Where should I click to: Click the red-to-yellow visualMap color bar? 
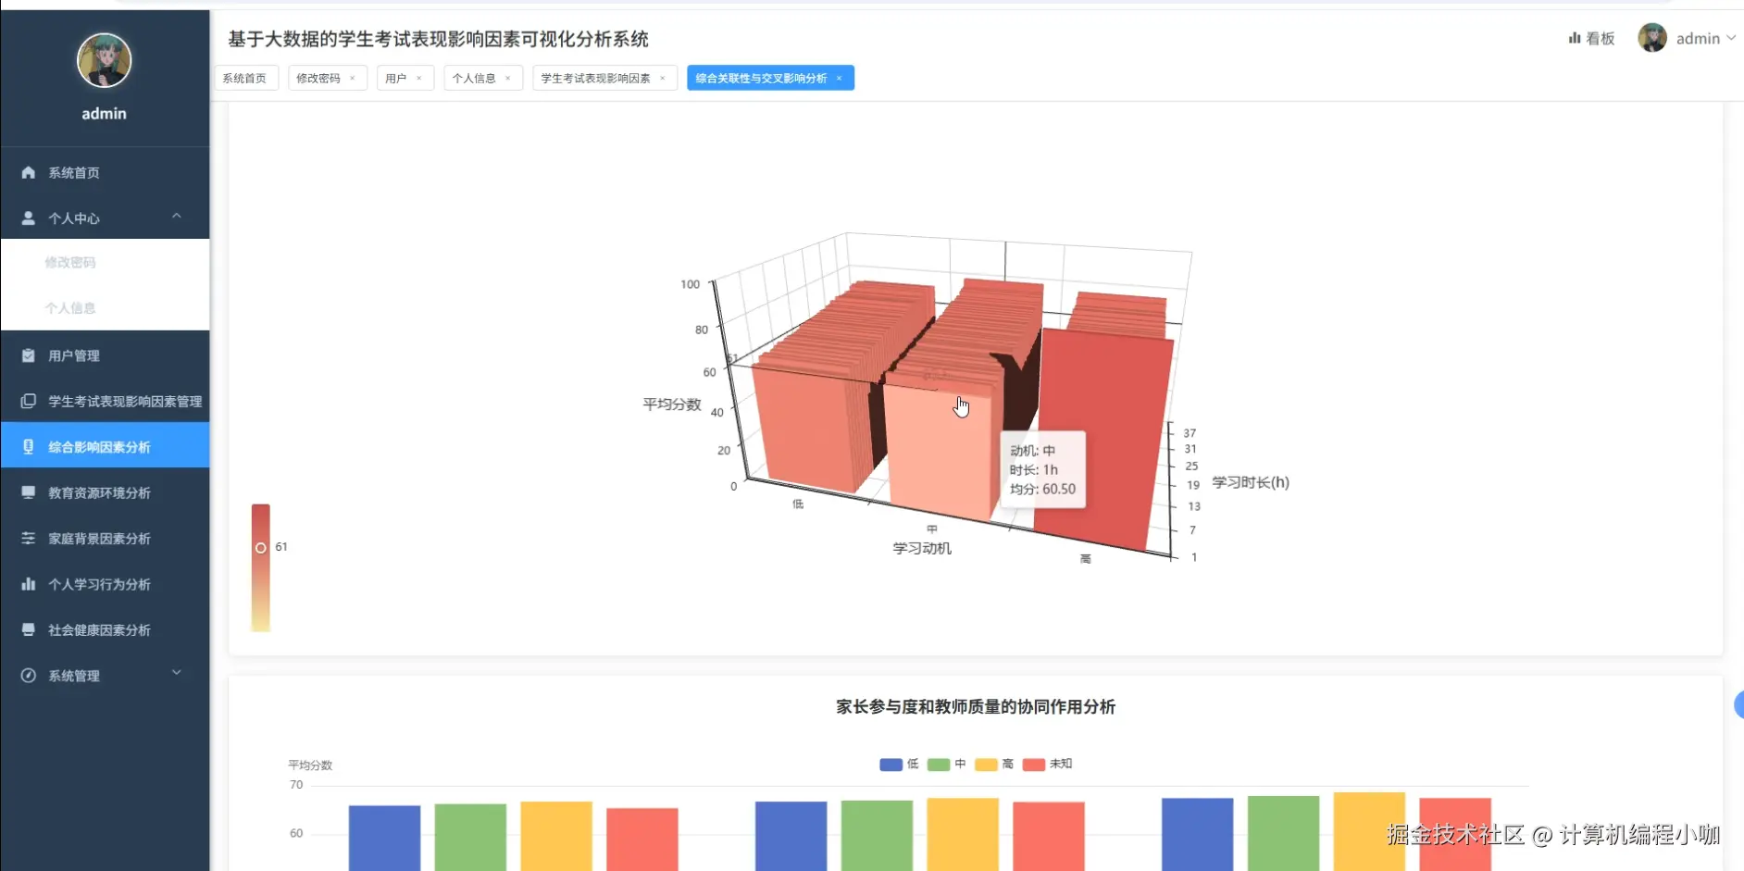point(261,567)
